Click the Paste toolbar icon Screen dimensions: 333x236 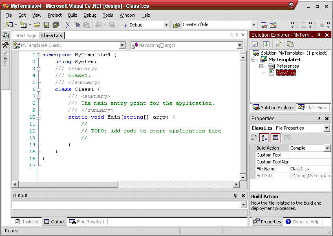click(86, 25)
